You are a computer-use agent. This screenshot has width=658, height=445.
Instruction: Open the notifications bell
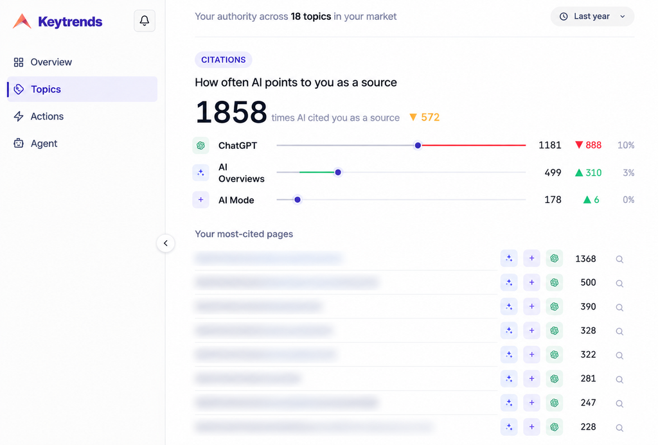pos(145,21)
